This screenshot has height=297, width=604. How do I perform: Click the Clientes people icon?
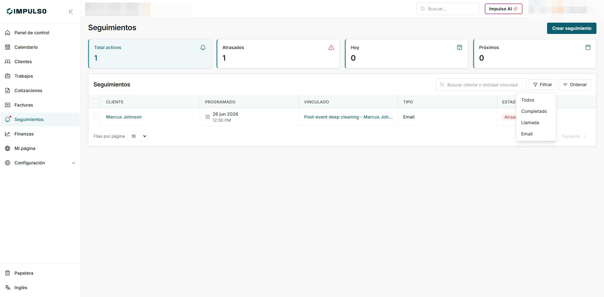click(x=8, y=62)
